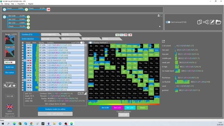Image resolution: width=224 pixels, height=126 pixels.
Task: Click the lock icon in table header
Action: tap(23, 43)
